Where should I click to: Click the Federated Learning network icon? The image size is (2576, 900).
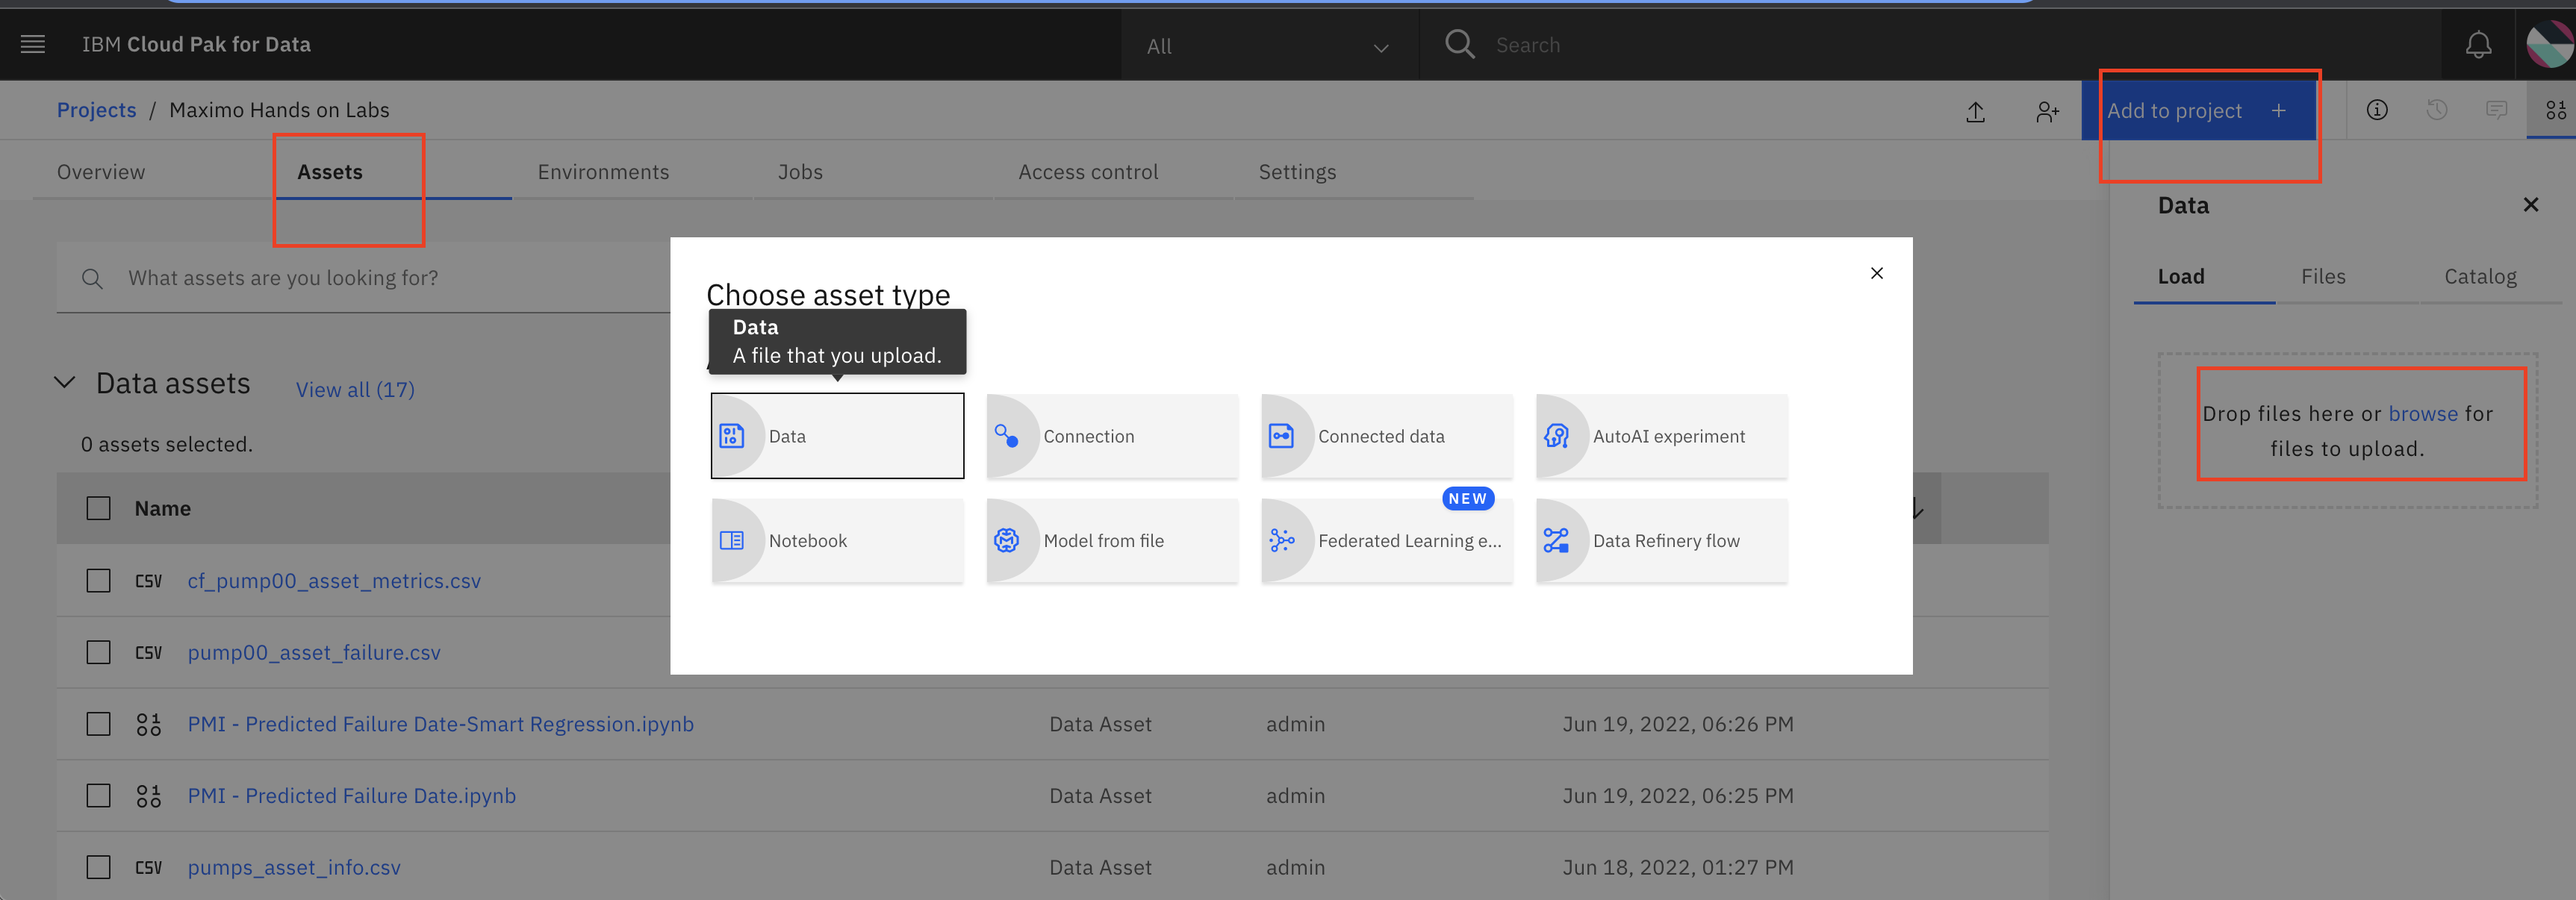coord(1281,540)
